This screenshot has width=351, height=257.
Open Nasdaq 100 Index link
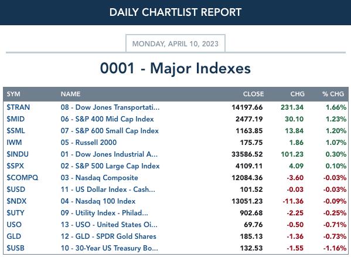click(x=98, y=201)
